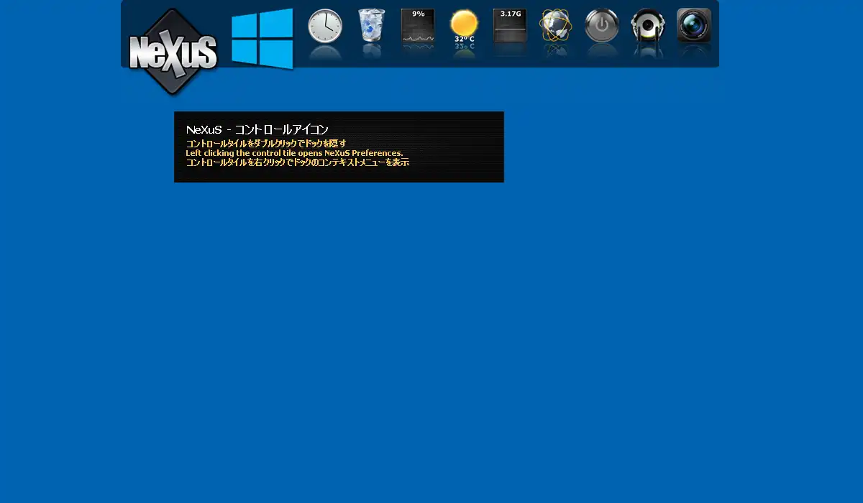Click the "Left clicking the control tile" tooltip line
863x503 pixels.
pyautogui.click(x=294, y=153)
